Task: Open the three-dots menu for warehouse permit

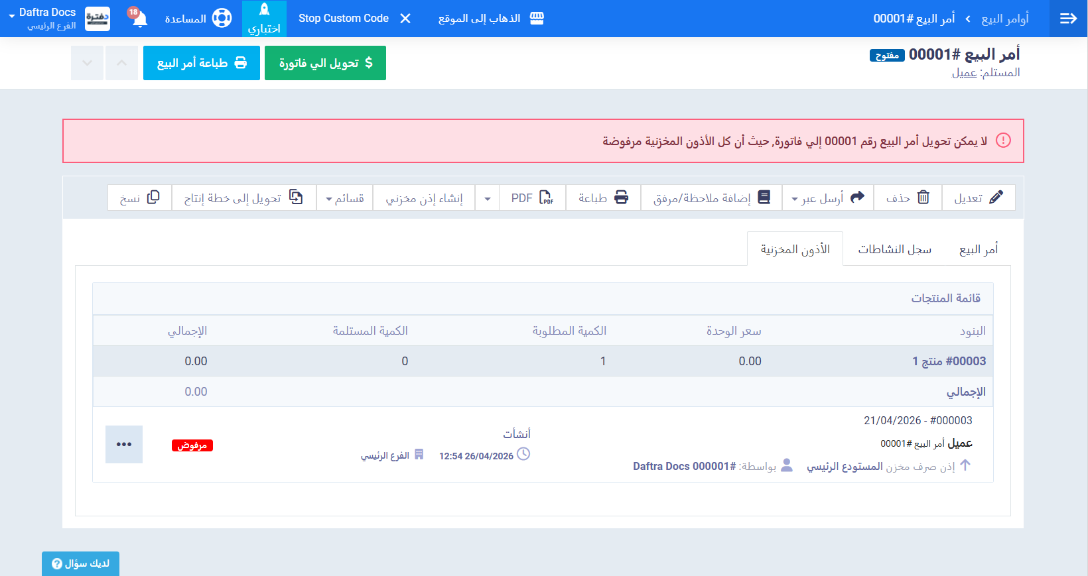Action: (x=124, y=444)
